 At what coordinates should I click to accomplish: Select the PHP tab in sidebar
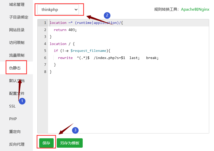click(13, 119)
